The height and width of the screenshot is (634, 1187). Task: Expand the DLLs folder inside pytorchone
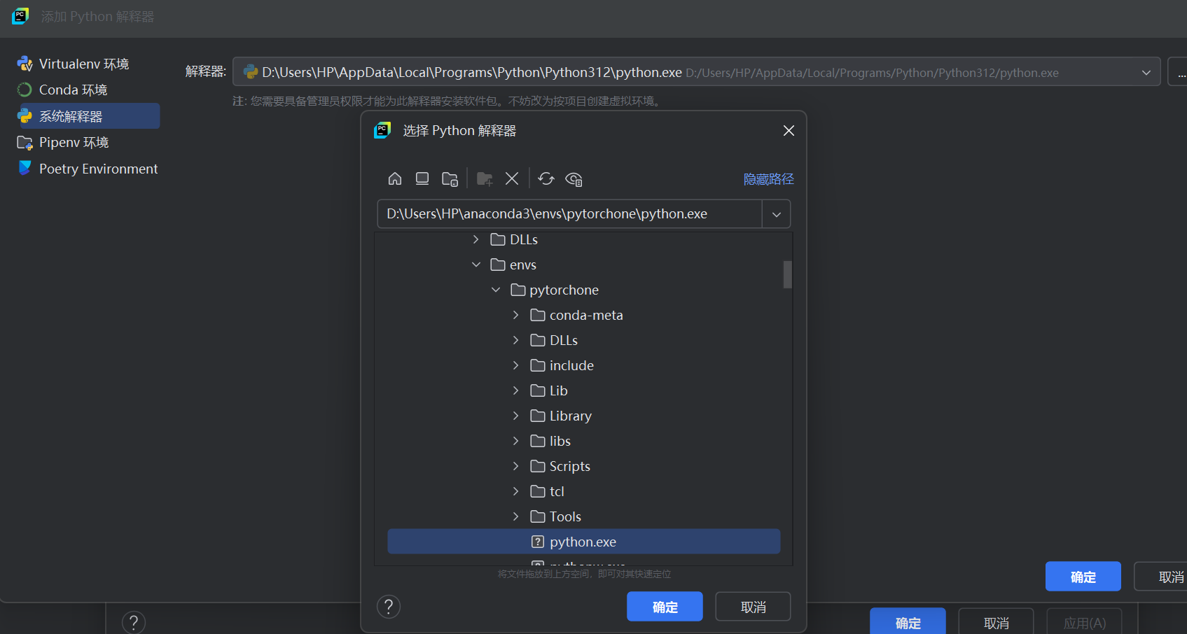[x=516, y=340]
